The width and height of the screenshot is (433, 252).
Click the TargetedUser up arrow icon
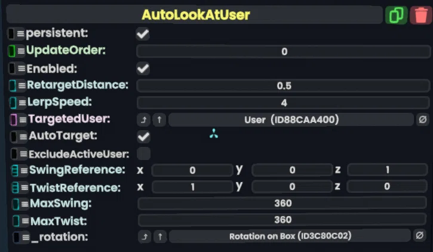(x=159, y=120)
